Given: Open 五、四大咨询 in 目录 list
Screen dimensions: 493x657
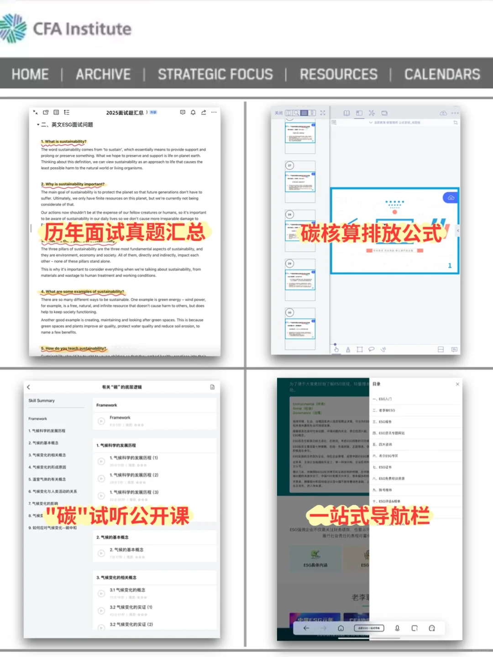Looking at the screenshot, I should click(416, 444).
